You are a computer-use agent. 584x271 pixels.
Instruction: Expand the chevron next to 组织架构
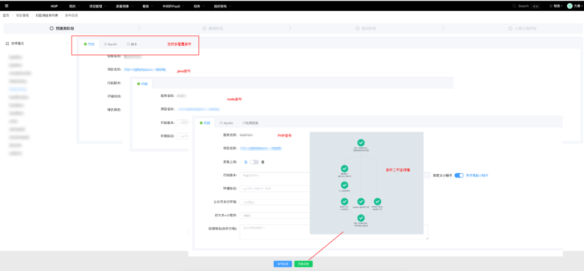pos(230,6)
